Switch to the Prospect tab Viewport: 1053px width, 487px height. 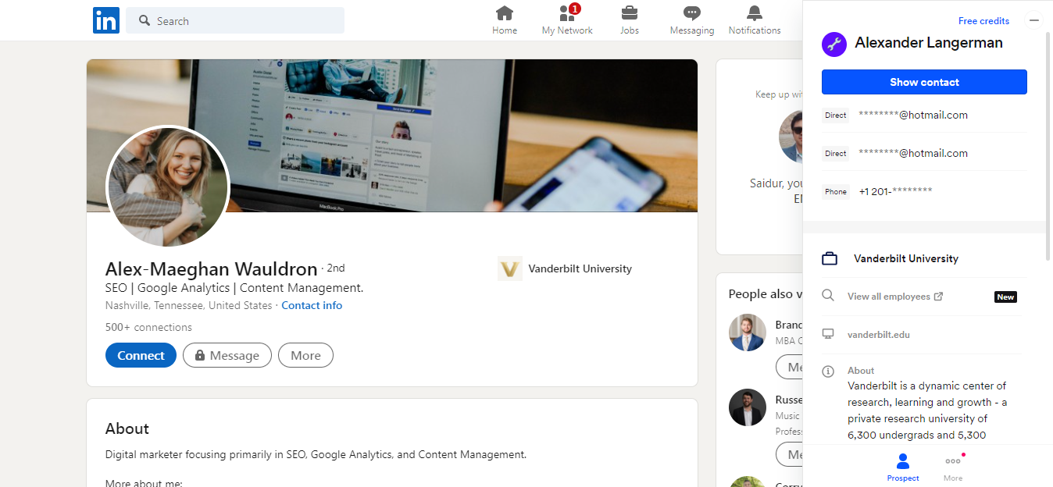(903, 467)
